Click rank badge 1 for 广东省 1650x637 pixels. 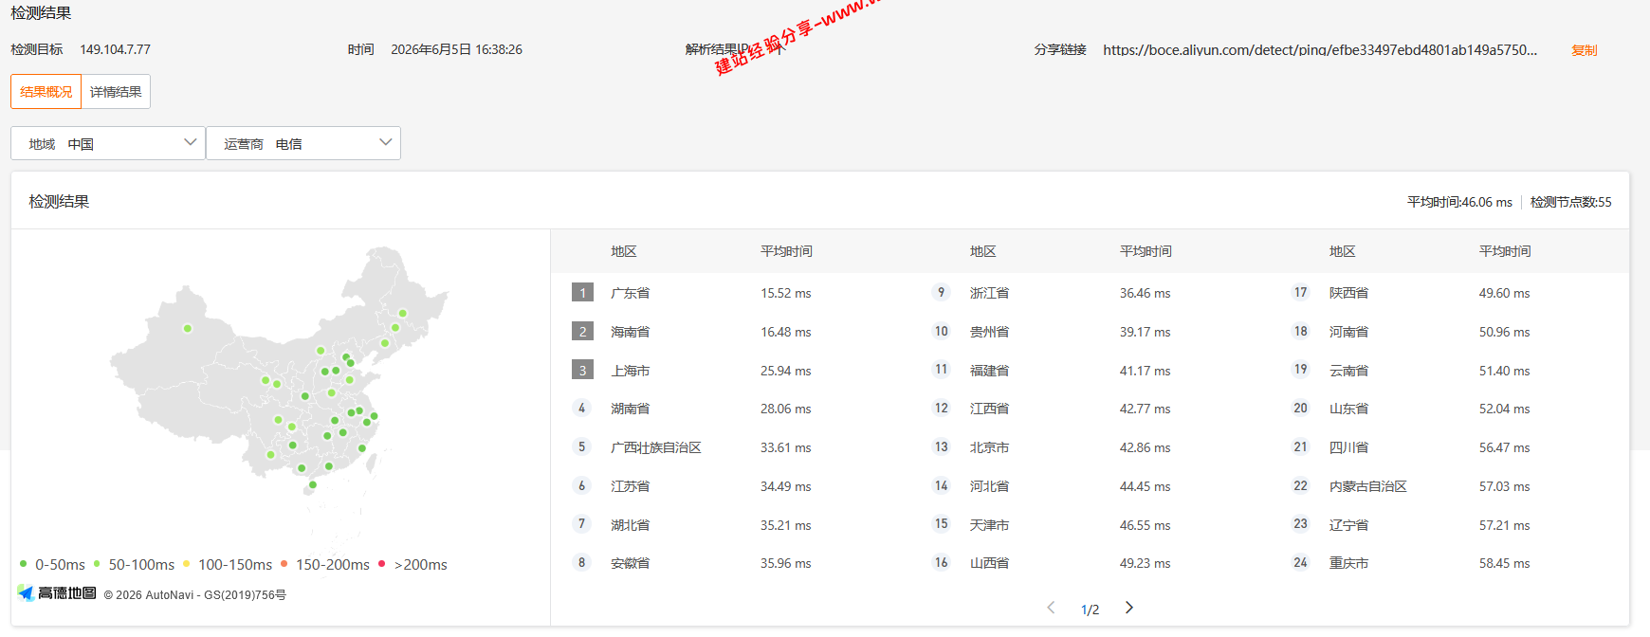[x=583, y=293]
